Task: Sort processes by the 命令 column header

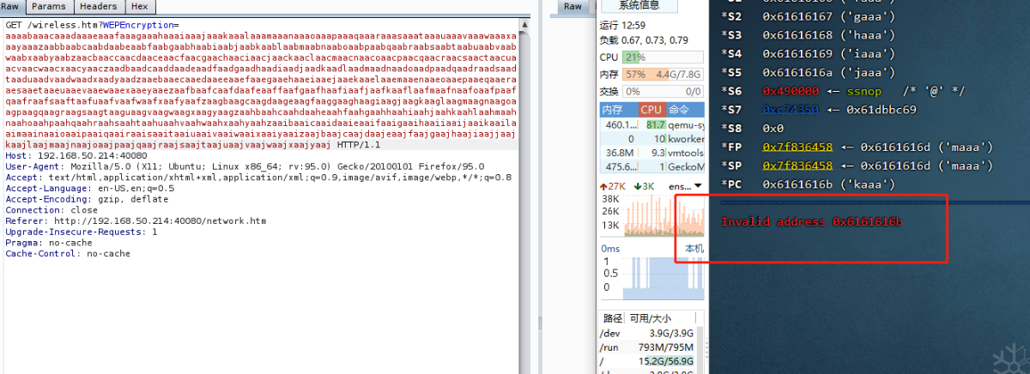Action: 685,110
